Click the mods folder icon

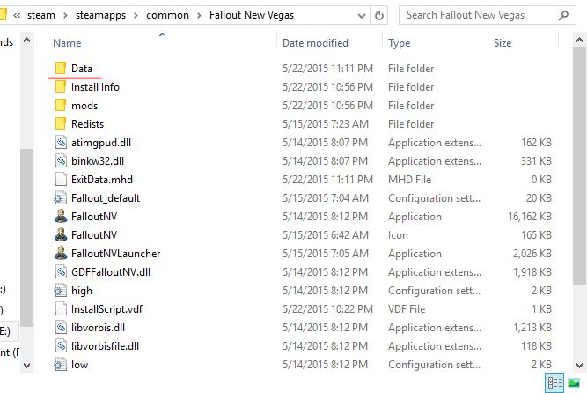(x=60, y=106)
